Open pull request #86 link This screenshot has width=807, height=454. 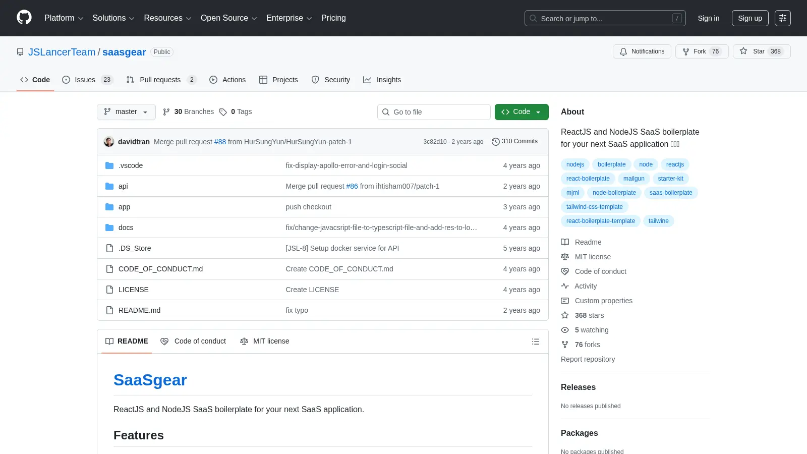(352, 186)
